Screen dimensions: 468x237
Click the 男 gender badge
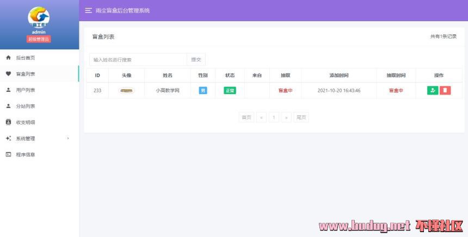coord(203,90)
